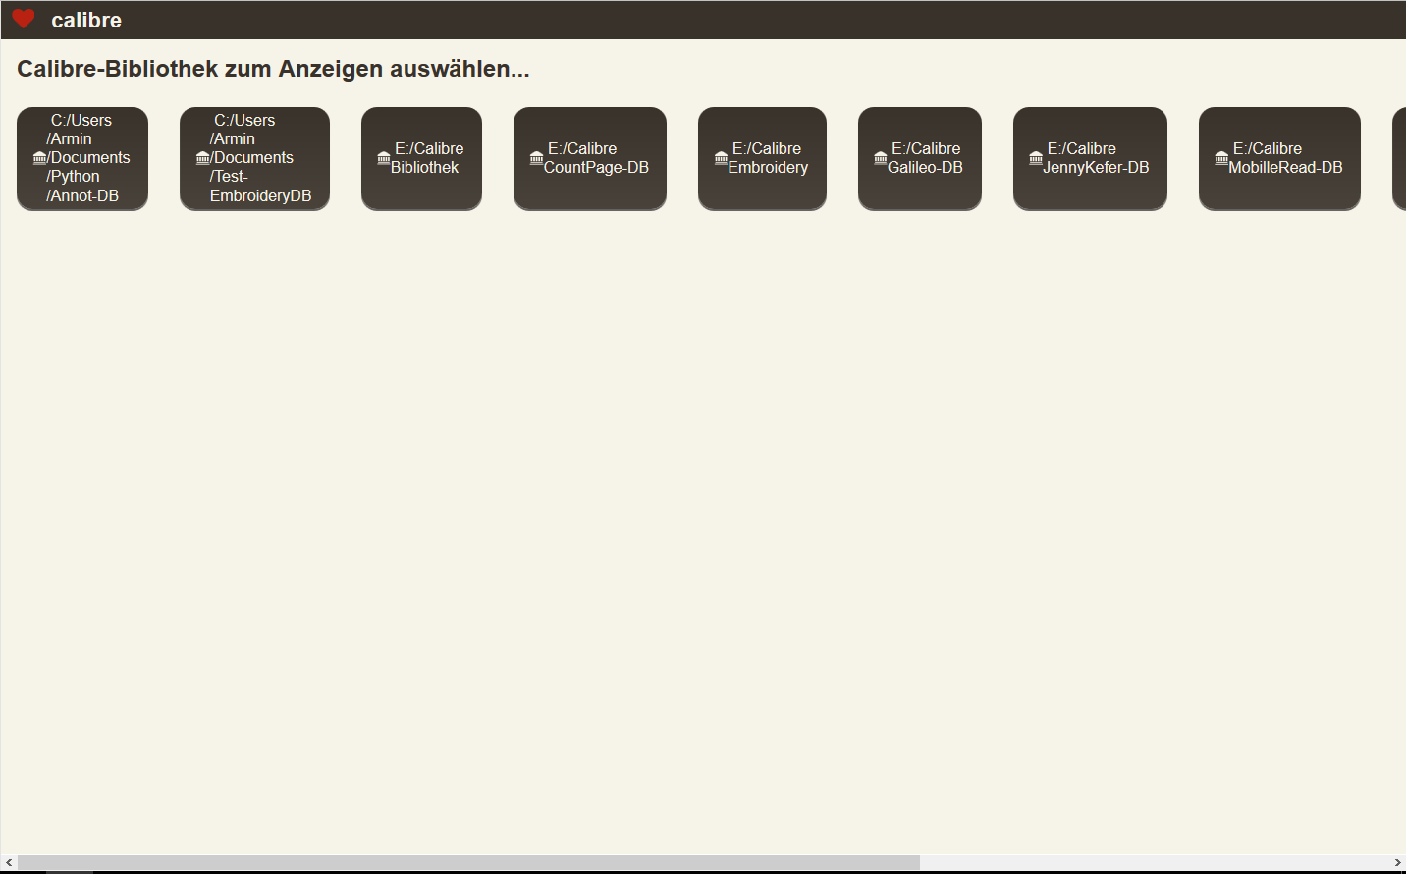The width and height of the screenshot is (1406, 874).
Task: Click the horizontal scrollbar right arrow
Action: point(1397,863)
